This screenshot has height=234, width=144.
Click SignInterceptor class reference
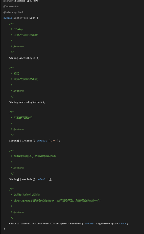pyautogui.click(x=107, y=224)
